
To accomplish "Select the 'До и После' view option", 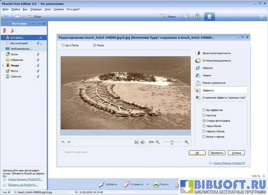I will (x=64, y=45).
